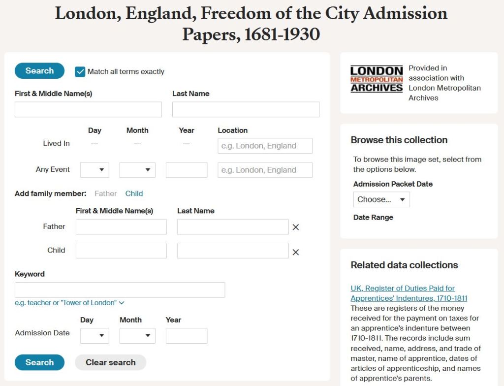Click the Keyword input field
Viewport: 504px width, 386px height.
(x=120, y=290)
